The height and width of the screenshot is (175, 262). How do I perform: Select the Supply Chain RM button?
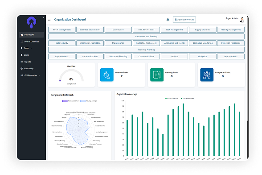pos(202,29)
